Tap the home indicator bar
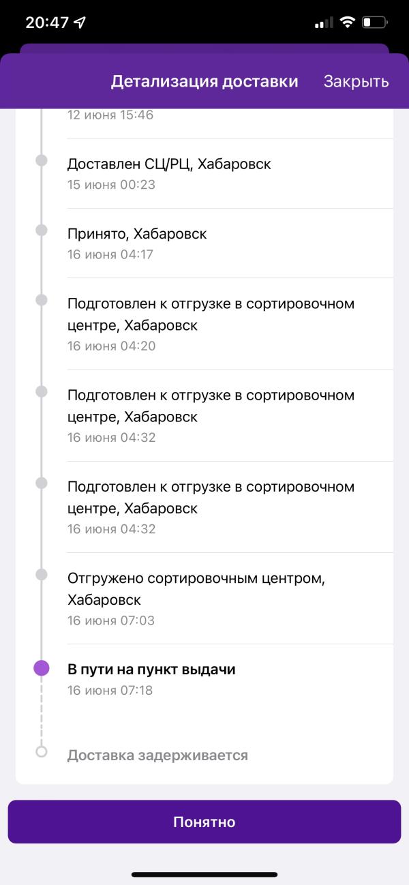This screenshot has width=409, height=885. pos(204,874)
